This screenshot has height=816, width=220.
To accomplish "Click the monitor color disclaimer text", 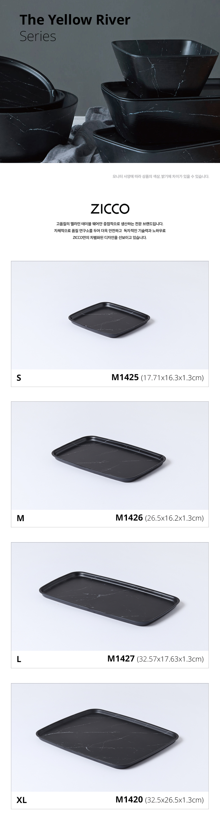I will pos(160,177).
